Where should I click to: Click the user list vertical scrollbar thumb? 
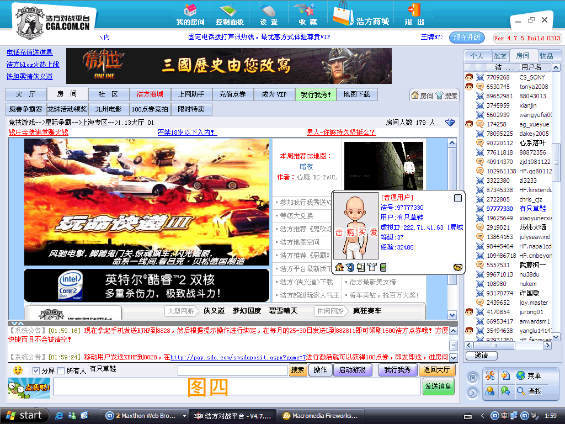[556, 162]
